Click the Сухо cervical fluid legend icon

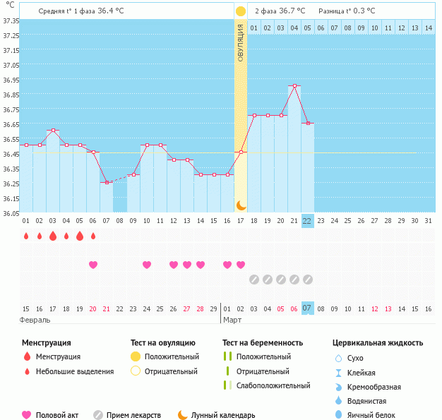(339, 358)
